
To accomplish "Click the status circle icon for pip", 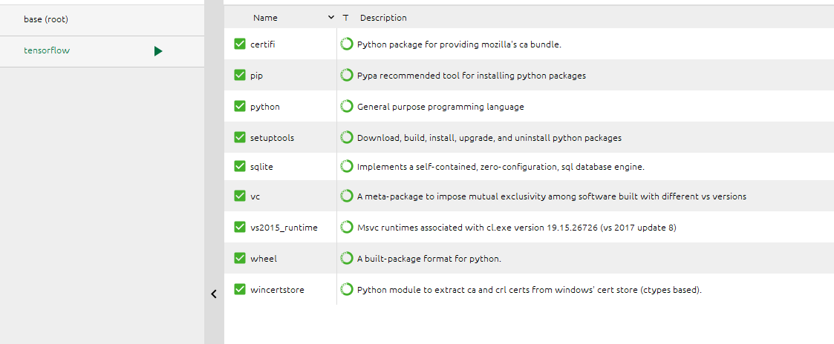I will 346,76.
